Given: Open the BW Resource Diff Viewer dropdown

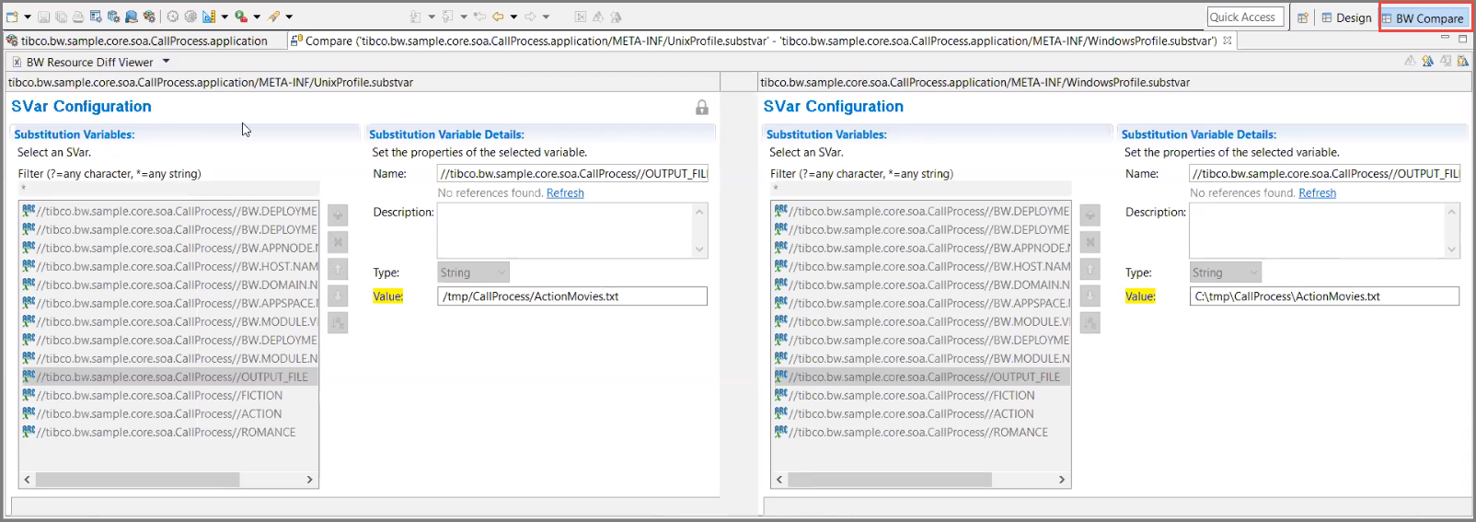Looking at the screenshot, I should click(x=167, y=62).
